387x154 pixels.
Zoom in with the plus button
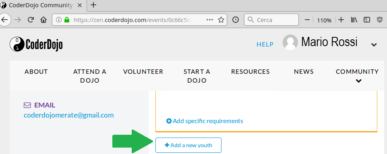(x=341, y=20)
